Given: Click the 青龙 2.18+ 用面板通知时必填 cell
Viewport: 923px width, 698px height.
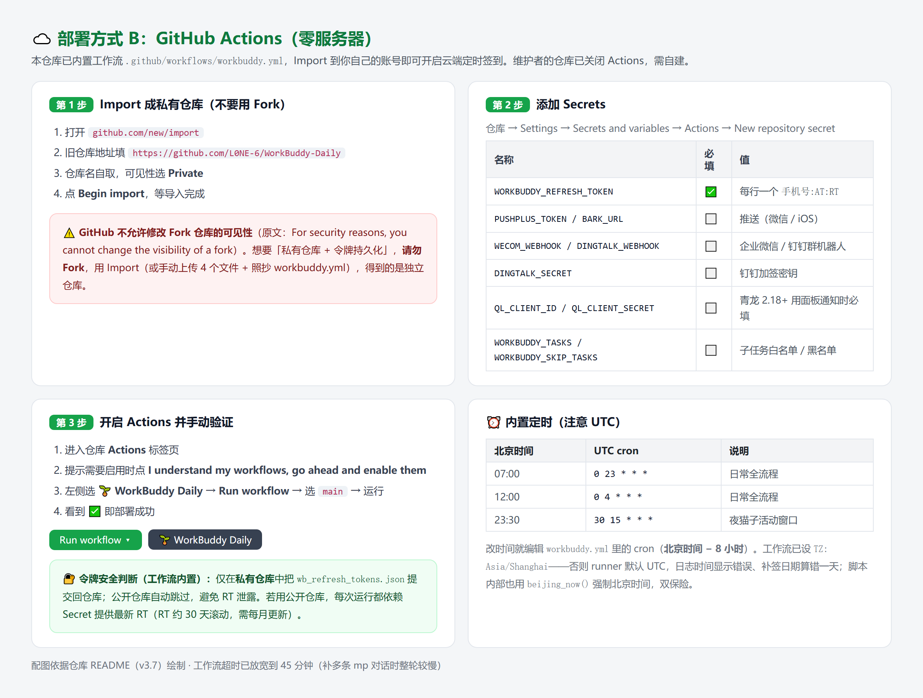Looking at the screenshot, I should click(802, 308).
